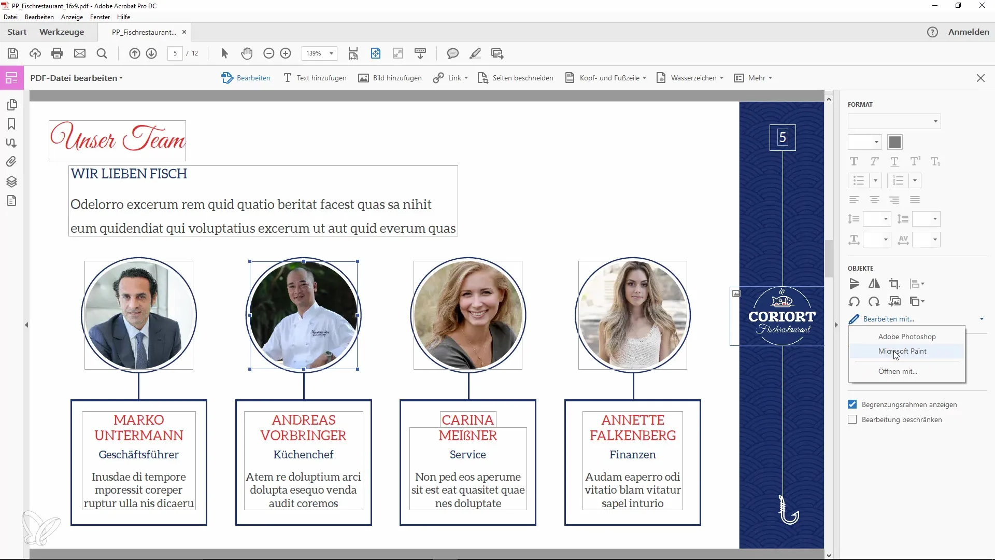
Task: Print the document with printer icon
Action: 57,53
